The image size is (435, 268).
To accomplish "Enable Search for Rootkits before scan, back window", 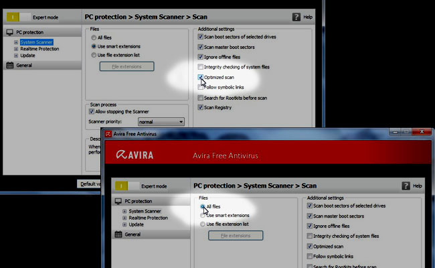I will click(200, 98).
